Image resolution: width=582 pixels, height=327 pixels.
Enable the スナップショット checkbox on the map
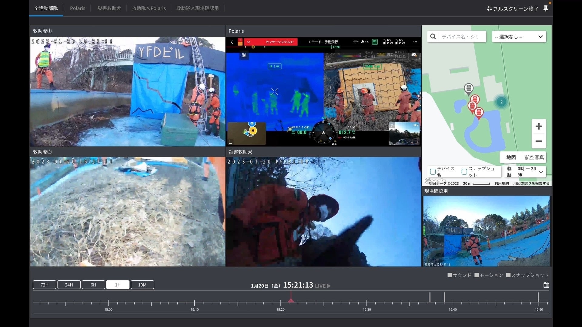464,172
